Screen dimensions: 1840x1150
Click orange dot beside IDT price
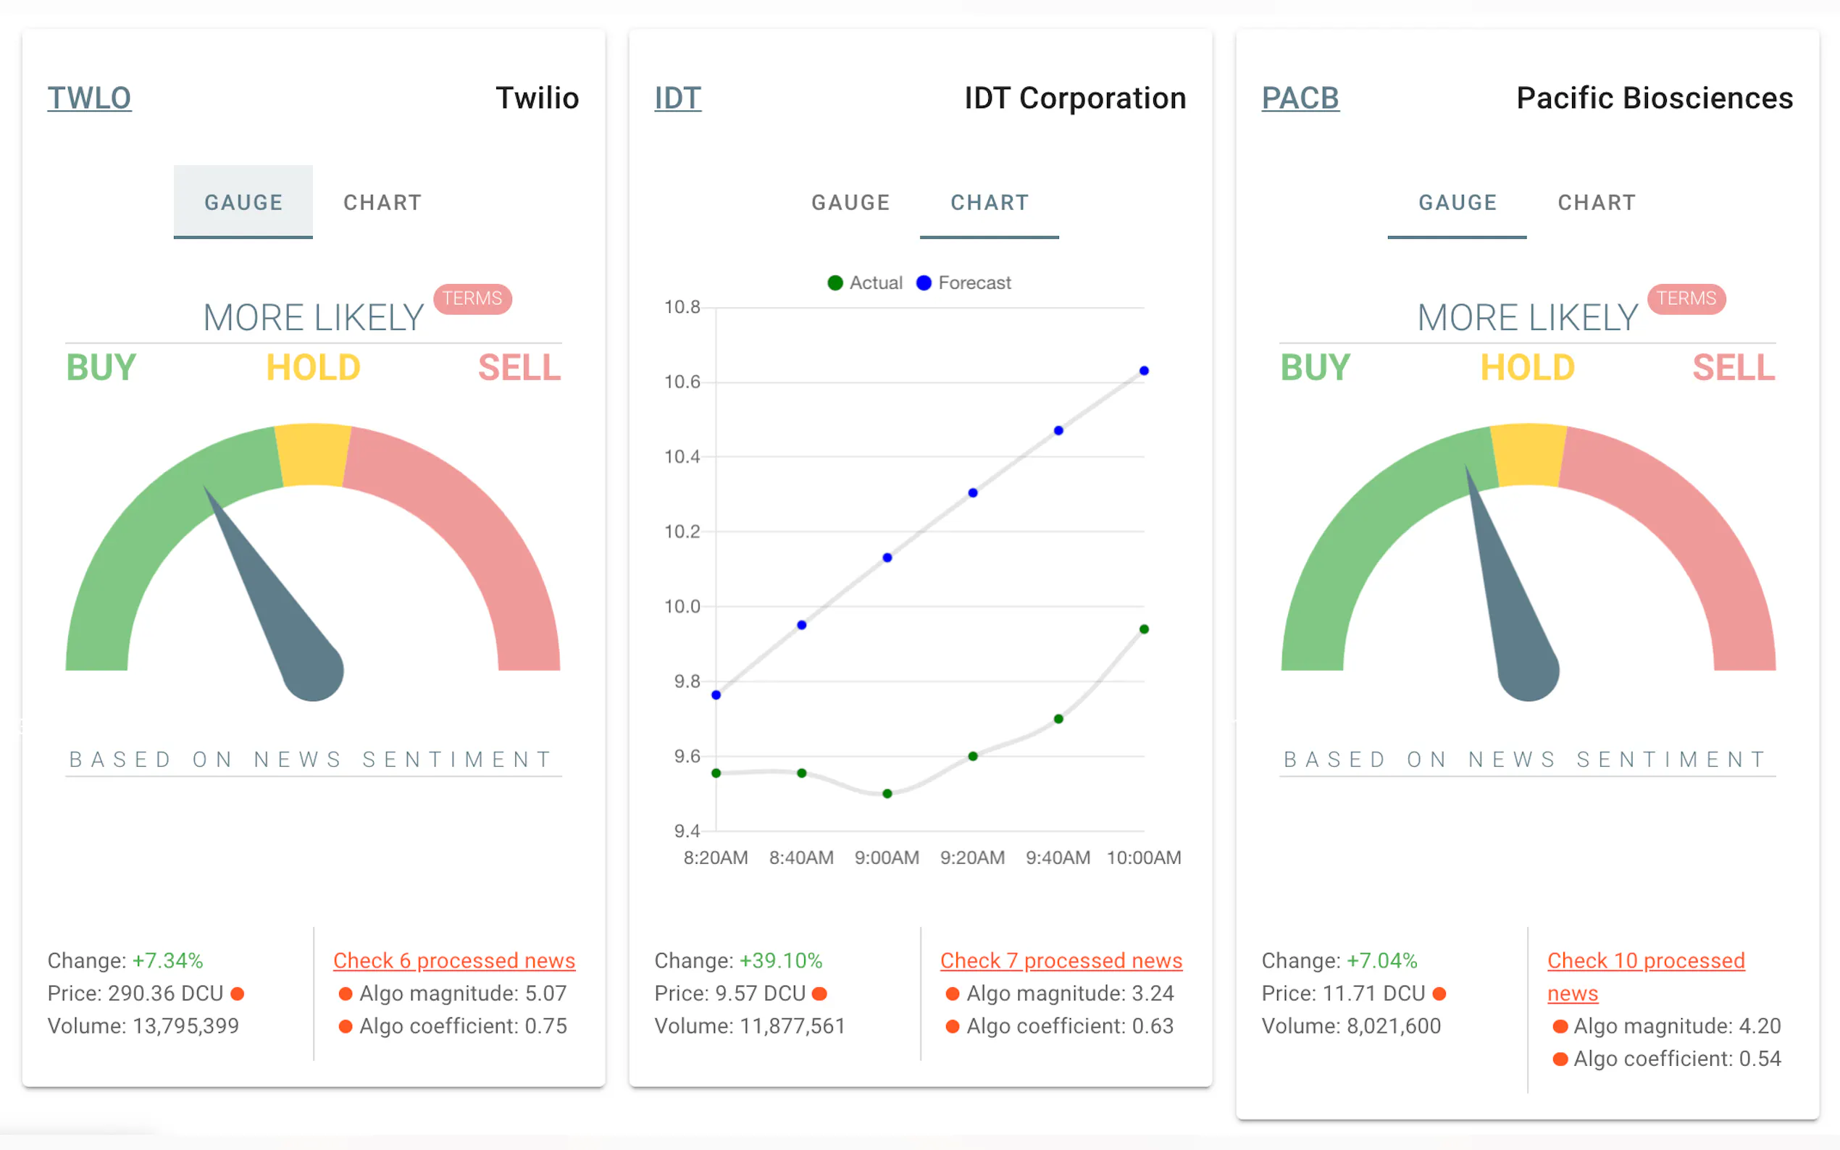[x=819, y=994]
